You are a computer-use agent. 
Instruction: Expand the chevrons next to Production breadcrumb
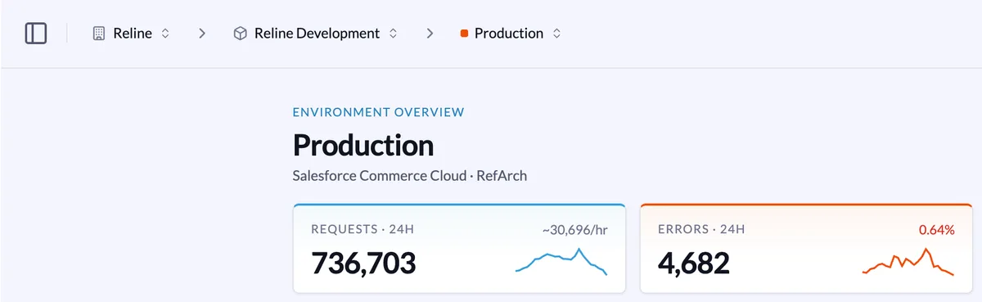point(557,34)
